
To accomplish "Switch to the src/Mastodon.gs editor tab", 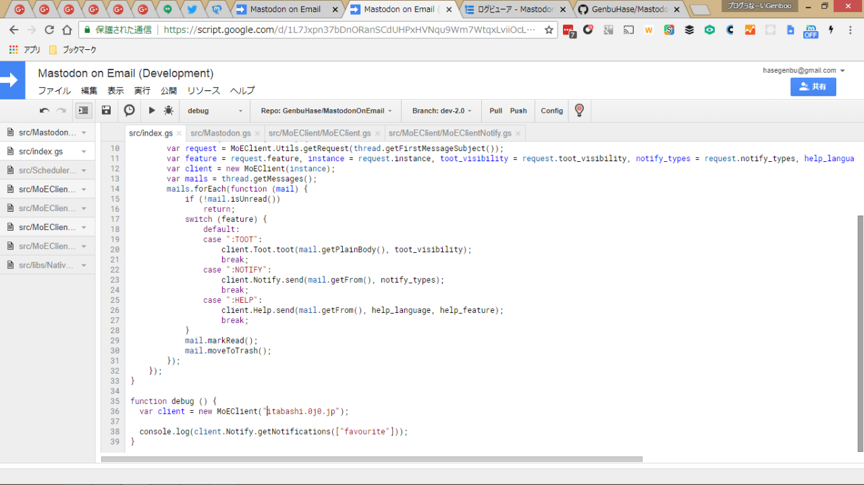I will pos(220,134).
